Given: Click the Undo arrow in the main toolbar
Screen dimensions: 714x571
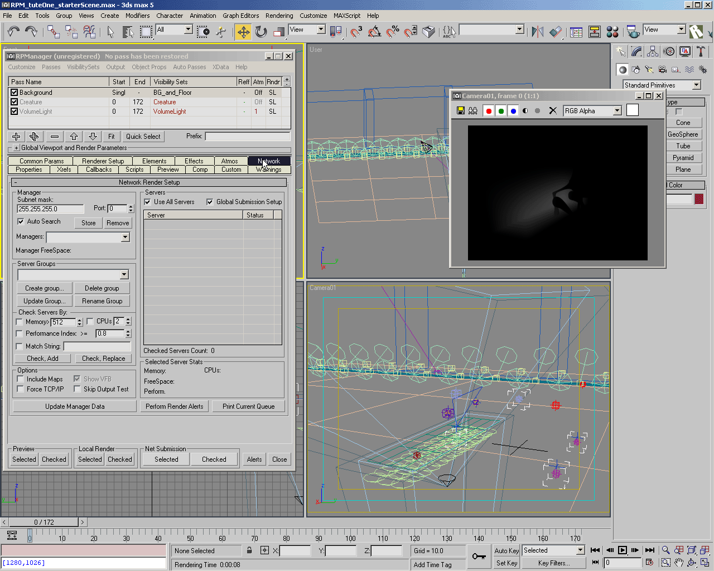Looking at the screenshot, I should tap(13, 31).
